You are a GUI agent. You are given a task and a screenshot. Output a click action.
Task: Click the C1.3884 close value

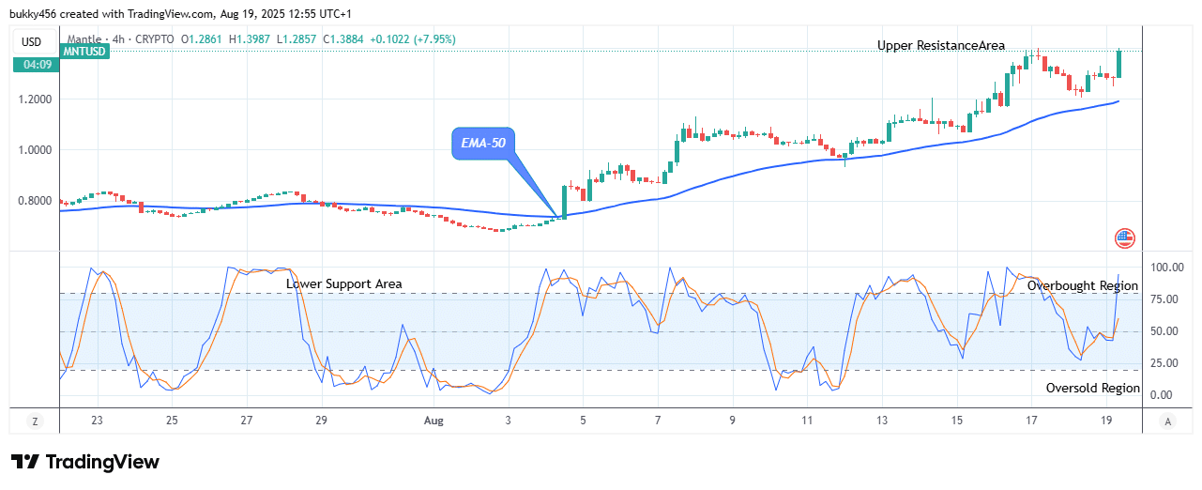[344, 39]
